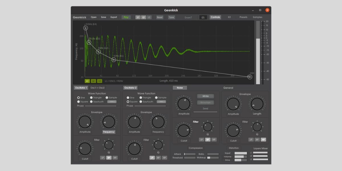Screen dimensions: 342x171
Task: Enable the HP filter for Oscillator 2
Action: (164, 158)
